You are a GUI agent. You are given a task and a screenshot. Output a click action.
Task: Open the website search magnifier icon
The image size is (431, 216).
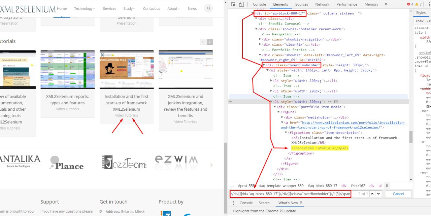(x=208, y=8)
